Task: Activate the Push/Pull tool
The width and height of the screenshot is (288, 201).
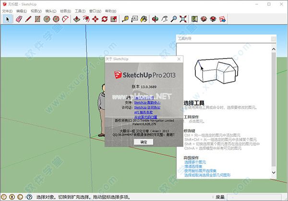Action: pos(77,19)
